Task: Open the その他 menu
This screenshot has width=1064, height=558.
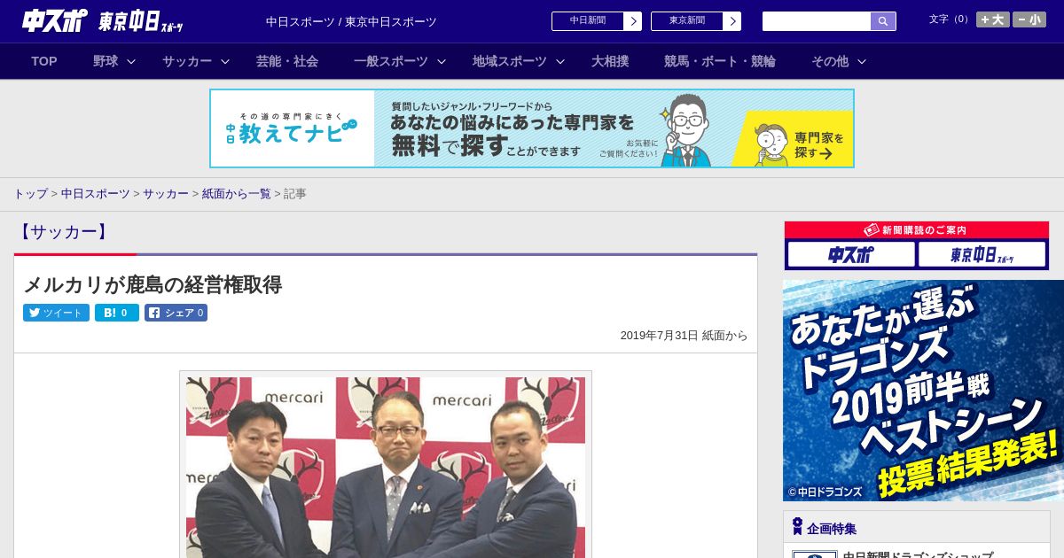Action: click(x=830, y=61)
